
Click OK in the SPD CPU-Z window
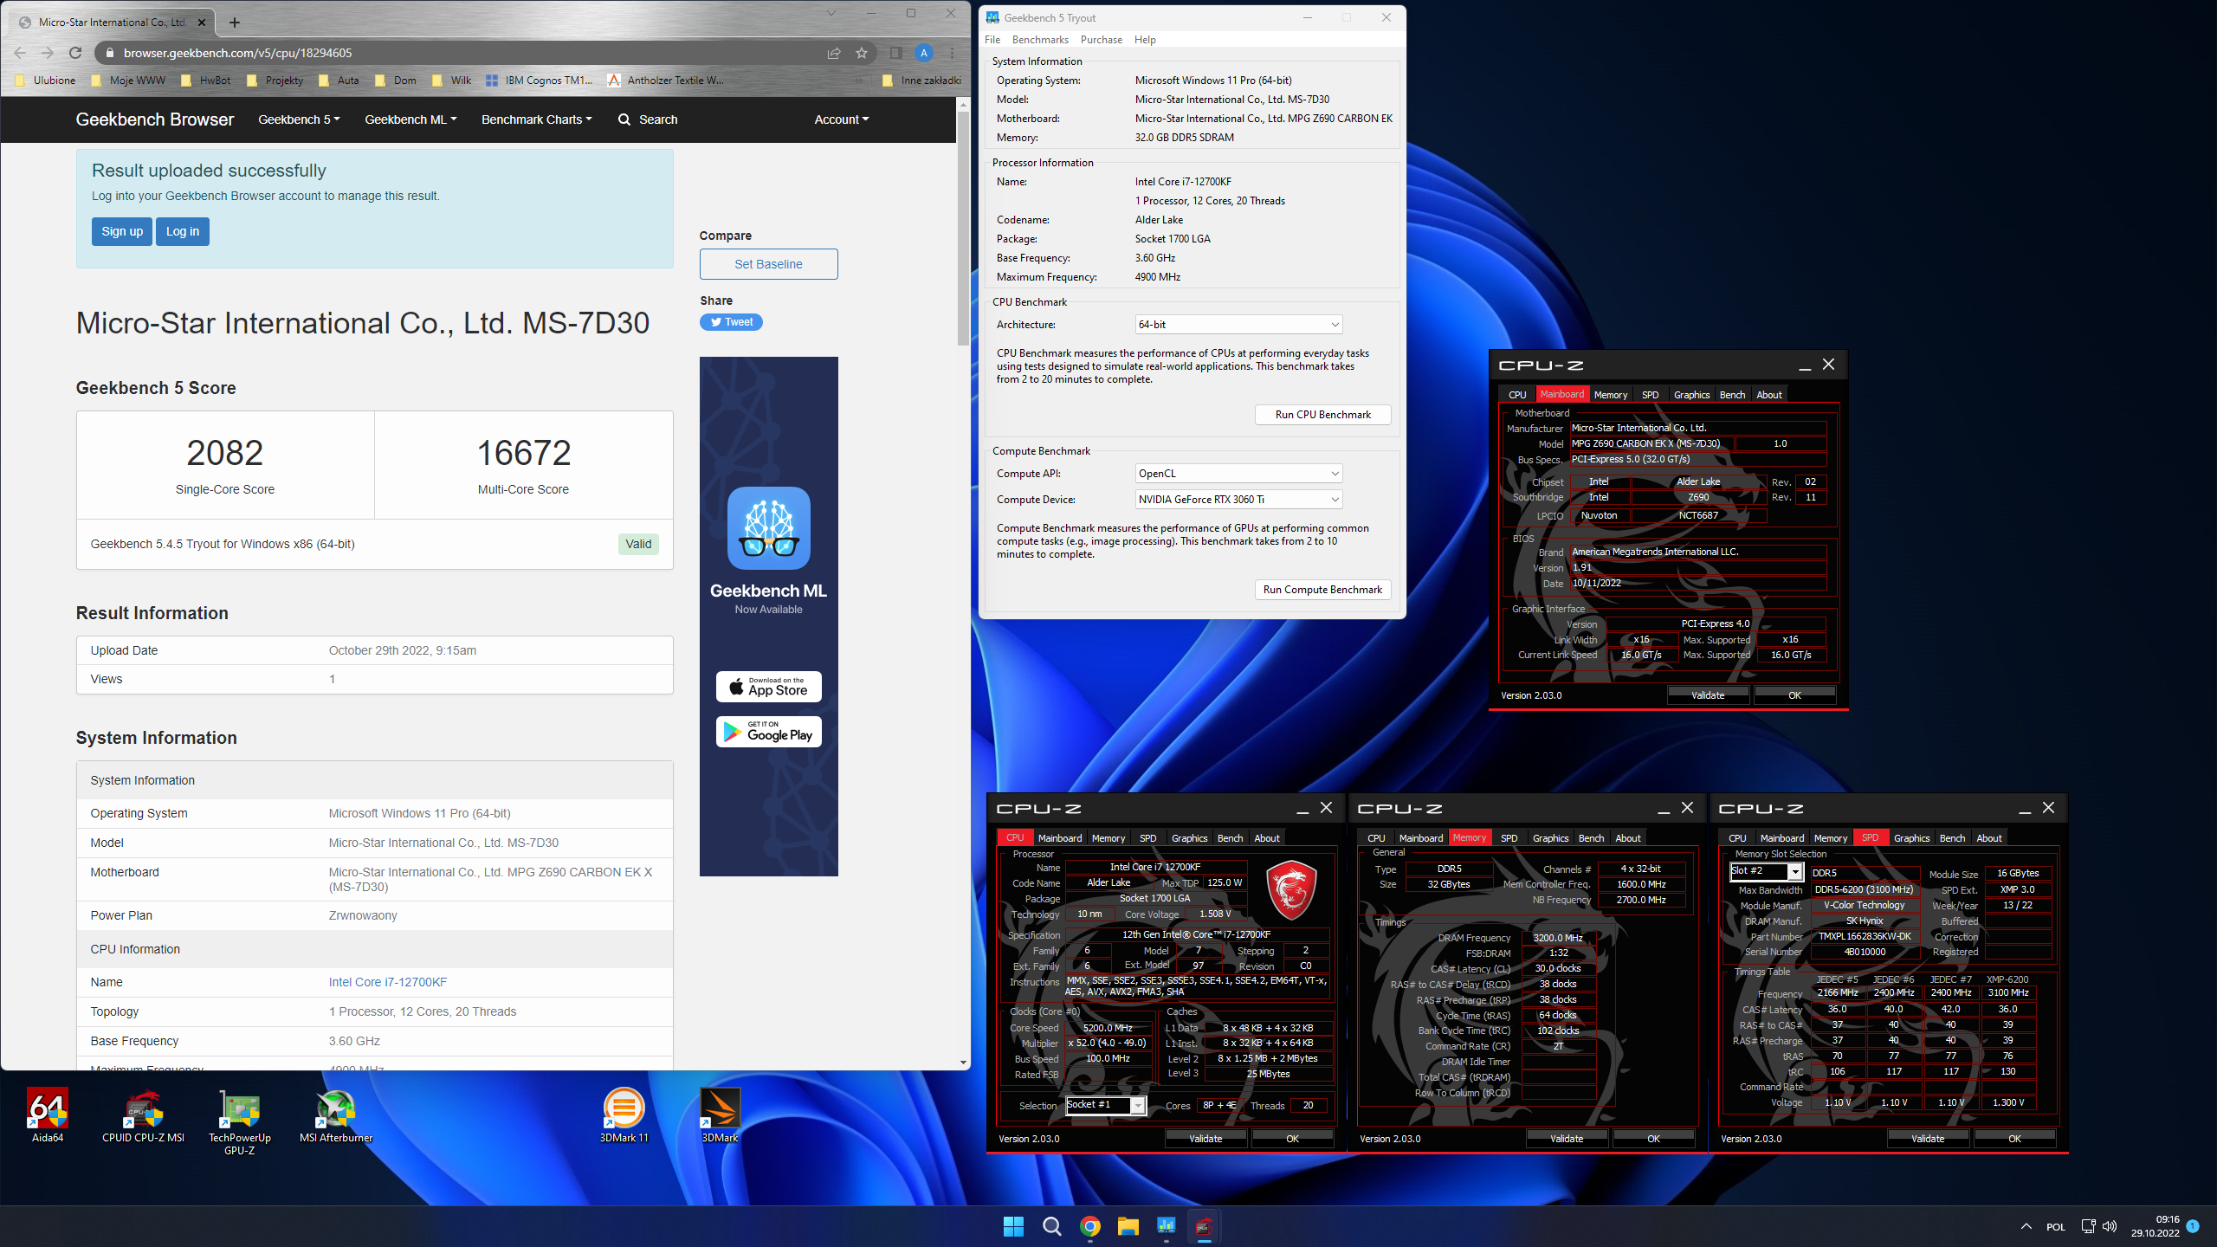tap(2014, 1139)
